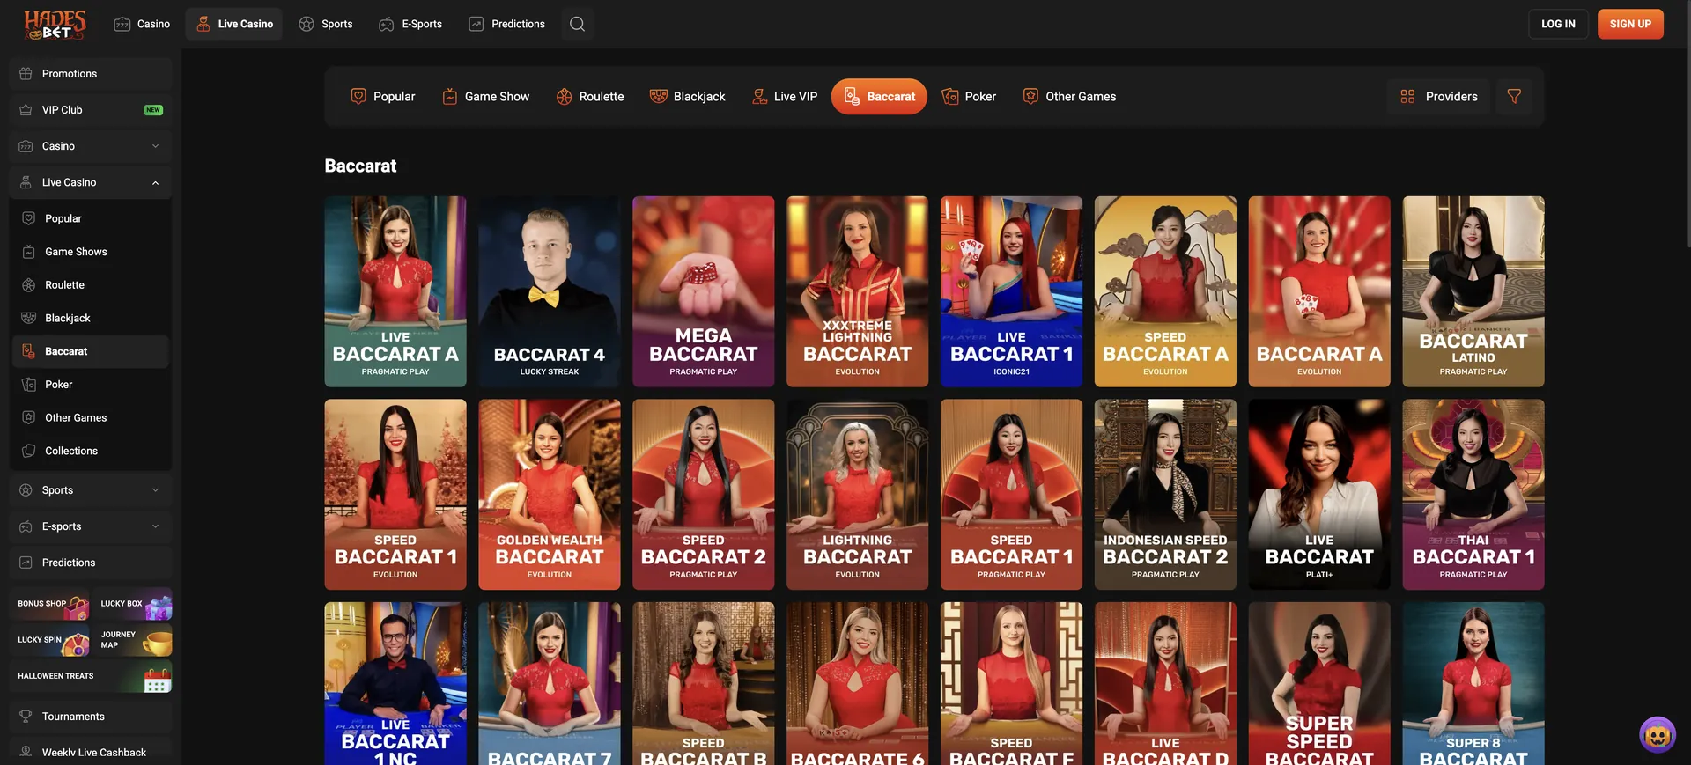Select the Roulette category tab
The width and height of the screenshot is (1691, 765).
(x=590, y=97)
